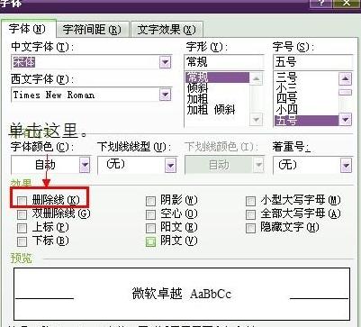The width and height of the screenshot is (361, 327).
Task: Open the 文字效果(X) tab
Action: (x=167, y=30)
